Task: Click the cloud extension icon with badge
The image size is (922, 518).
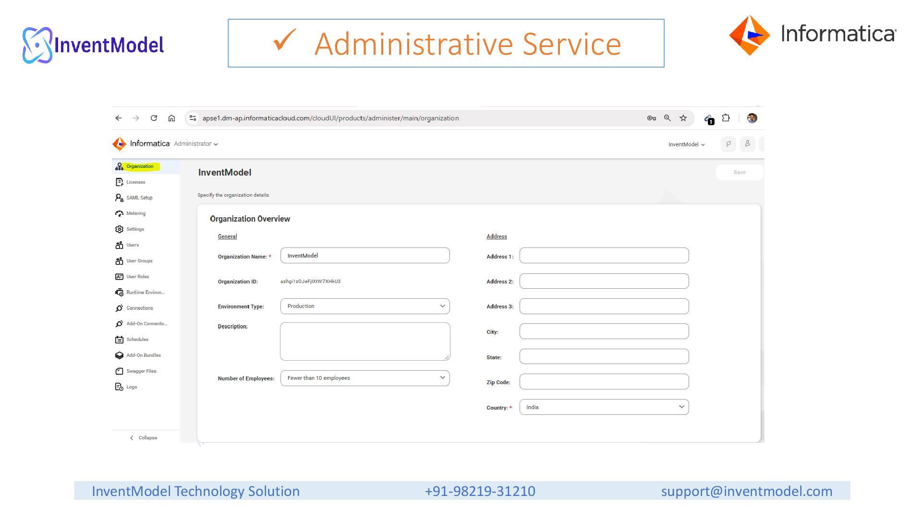Action: 709,119
